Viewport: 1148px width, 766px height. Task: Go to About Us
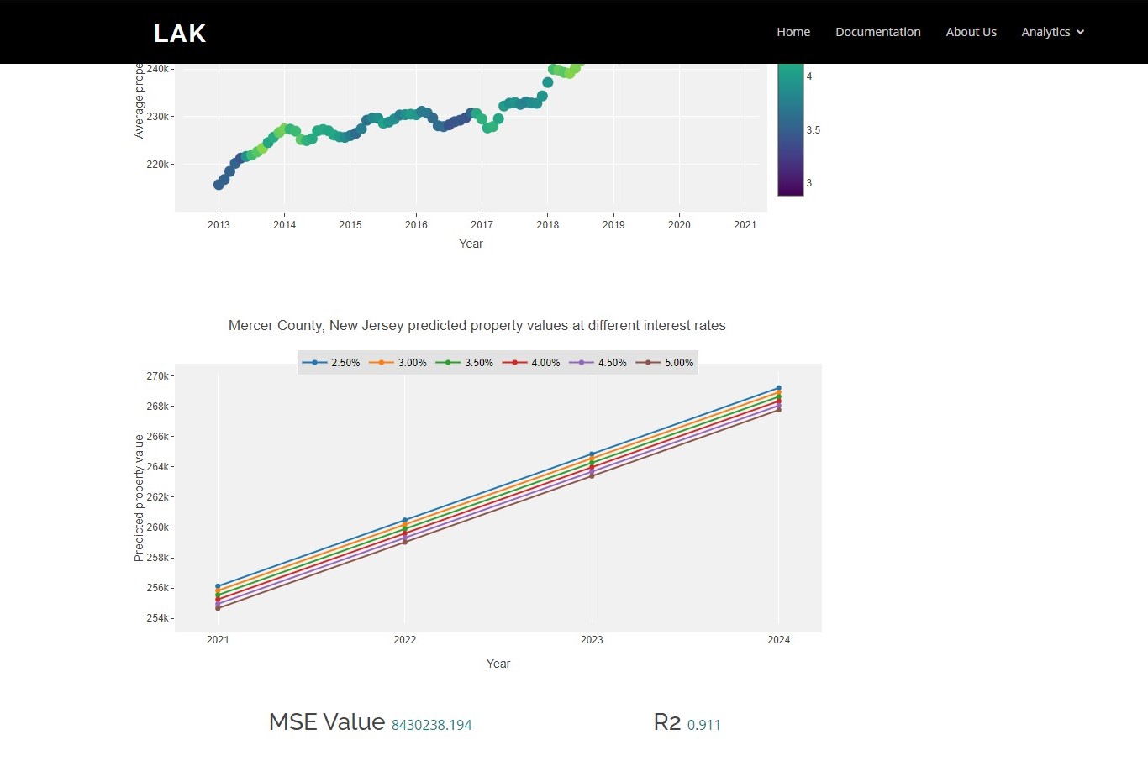(x=972, y=32)
